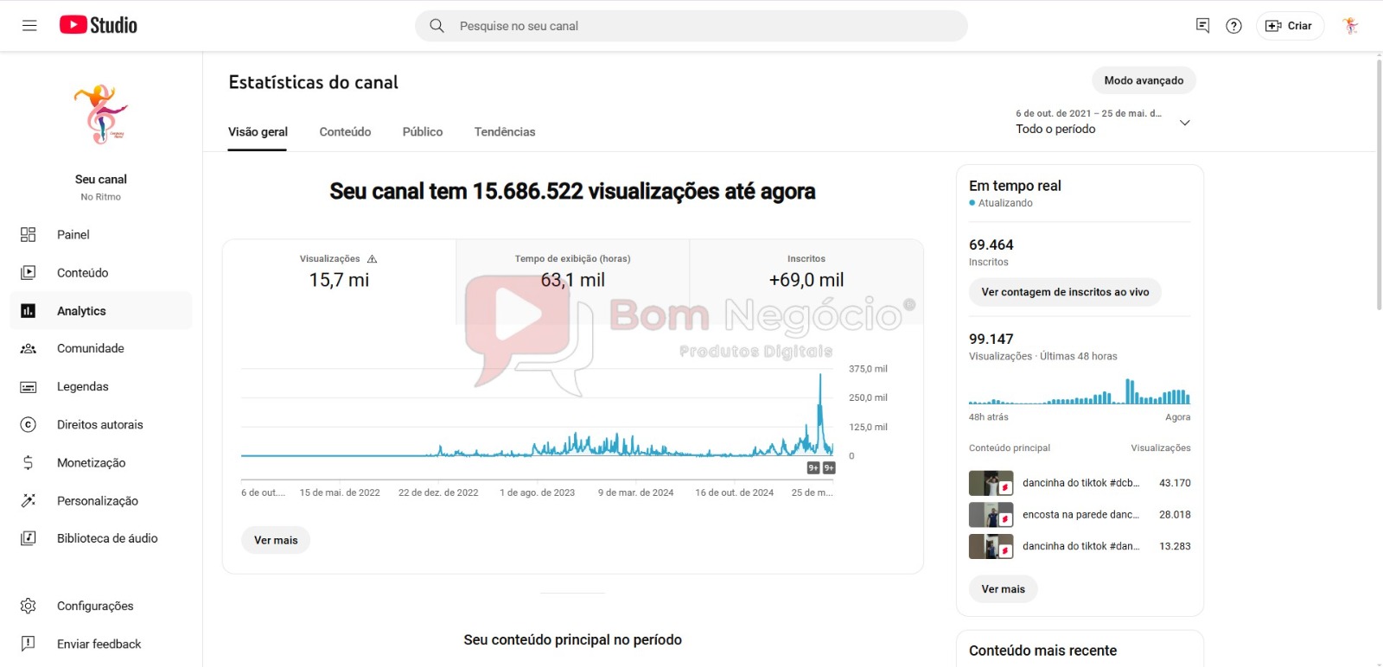Click Ver contagem de inscritos ao vivo
The width and height of the screenshot is (1383, 667).
1065,292
